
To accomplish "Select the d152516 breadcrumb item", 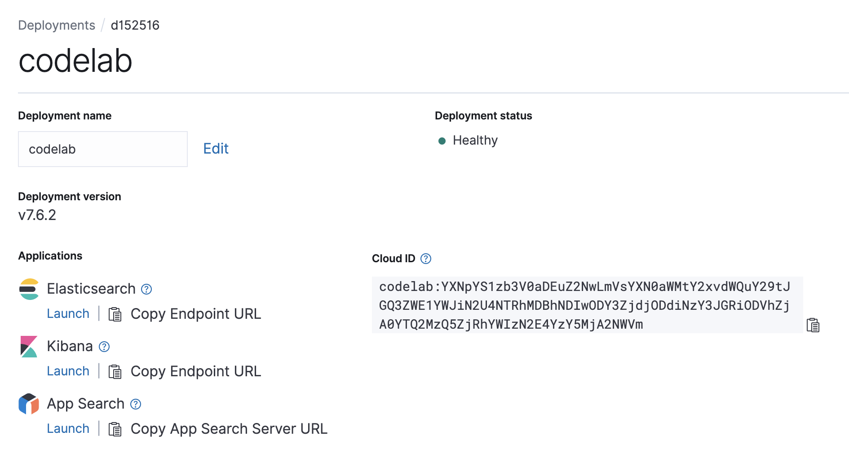I will pos(135,25).
